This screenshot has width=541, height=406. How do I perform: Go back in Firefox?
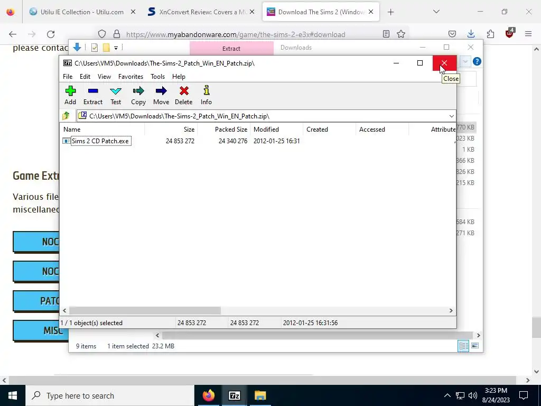click(13, 34)
